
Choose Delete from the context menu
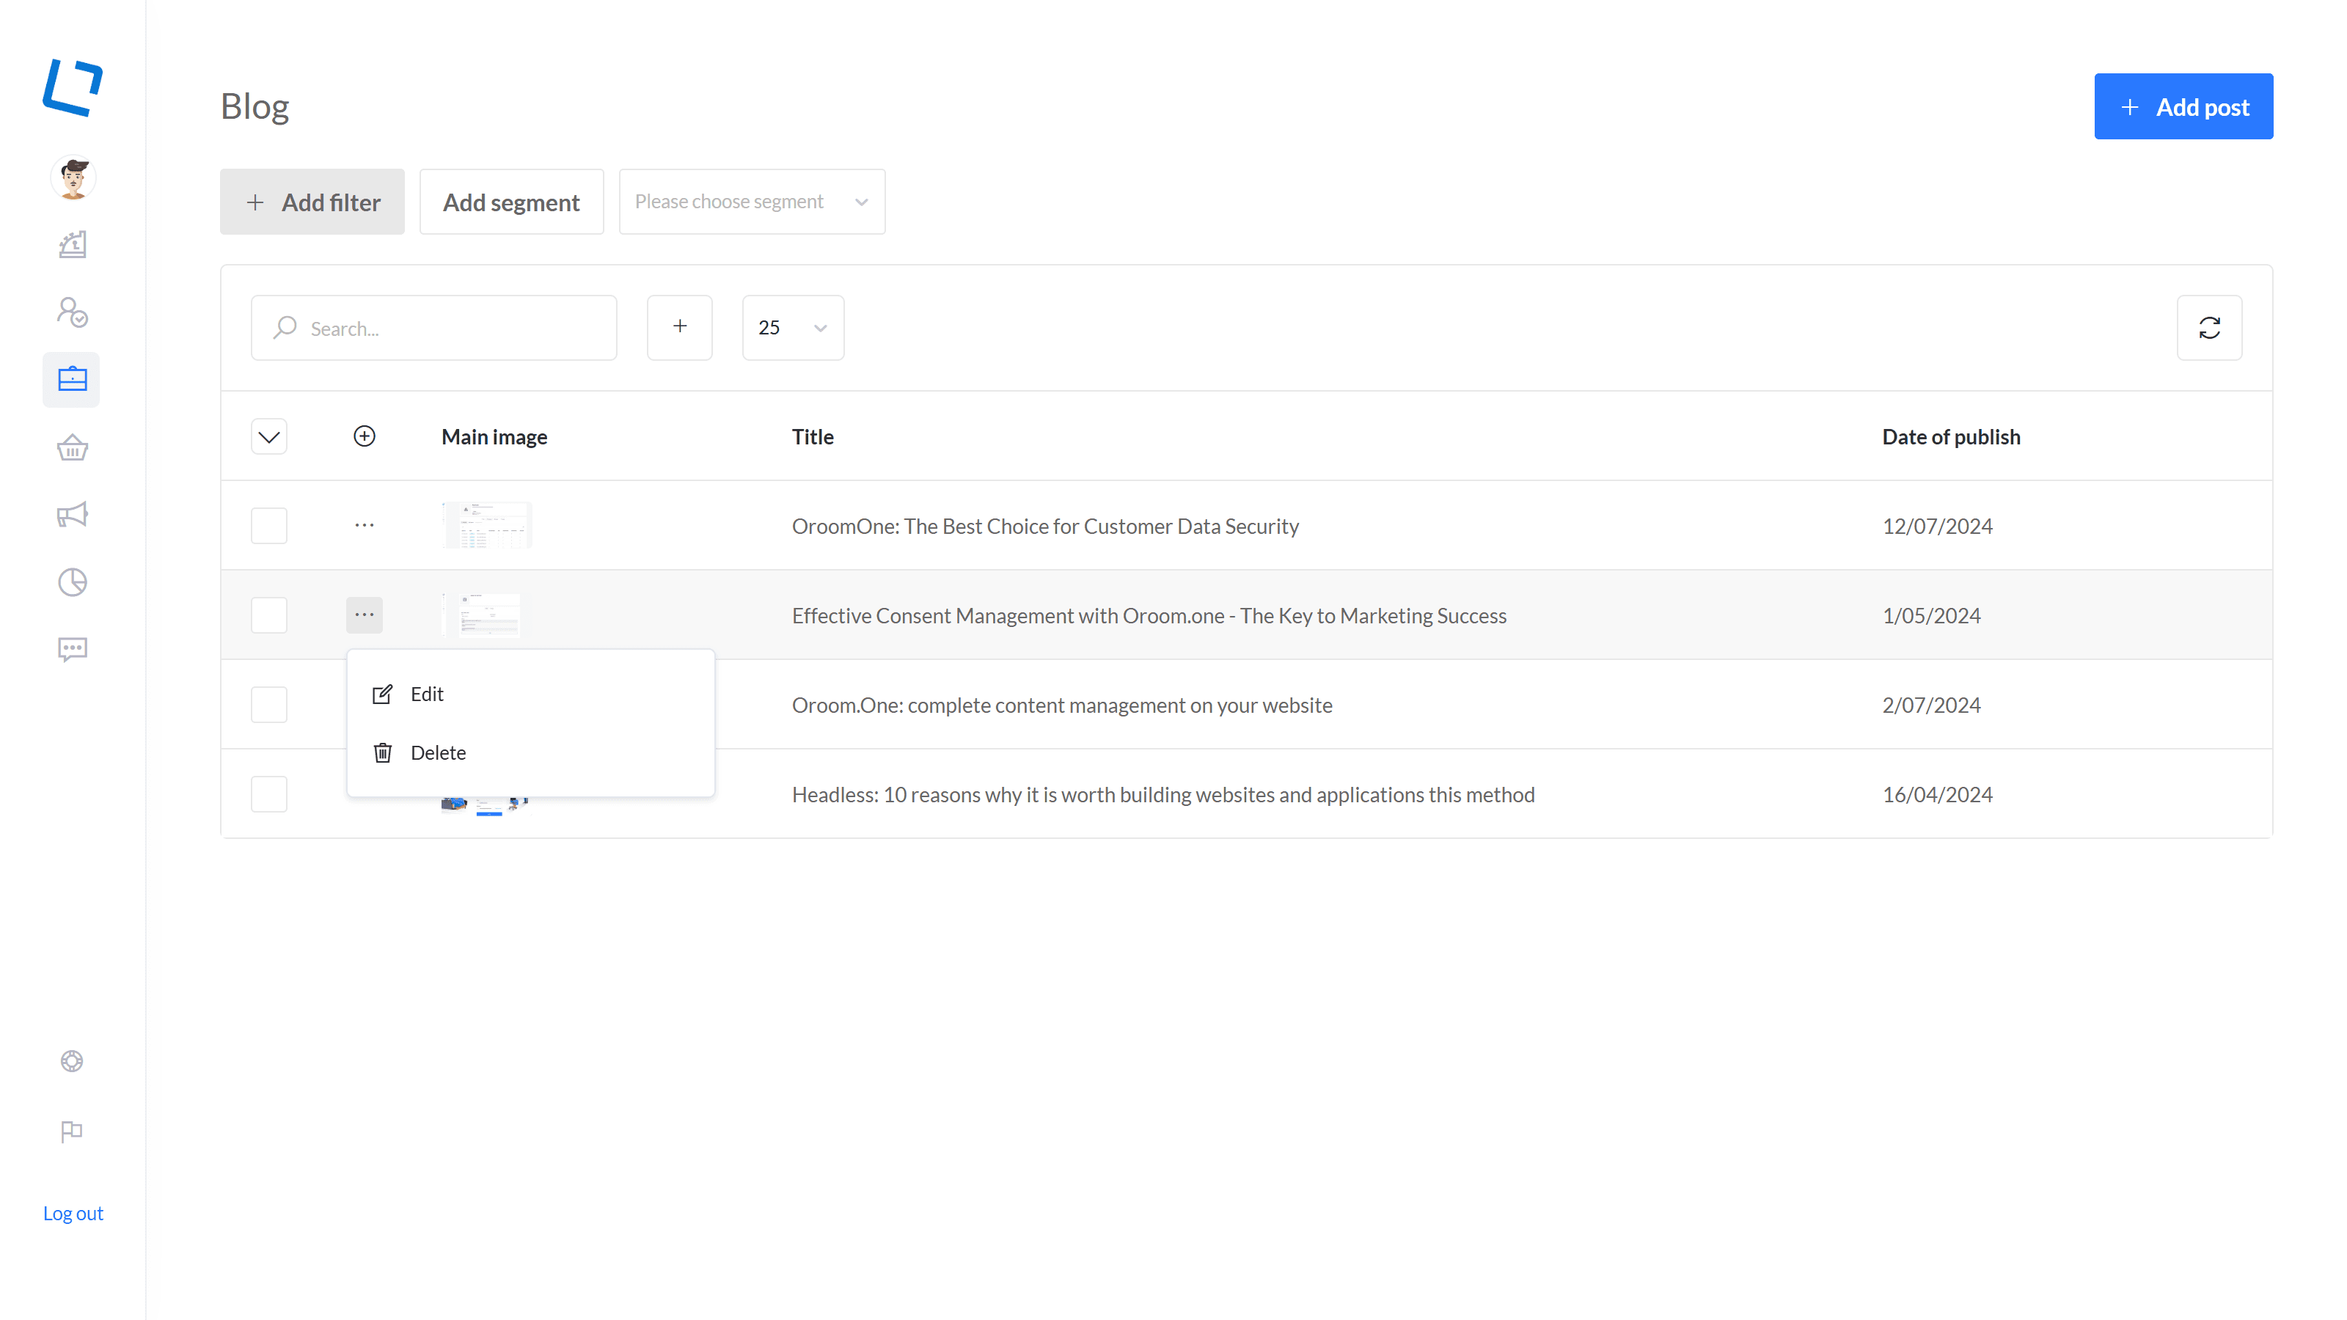pyautogui.click(x=437, y=752)
